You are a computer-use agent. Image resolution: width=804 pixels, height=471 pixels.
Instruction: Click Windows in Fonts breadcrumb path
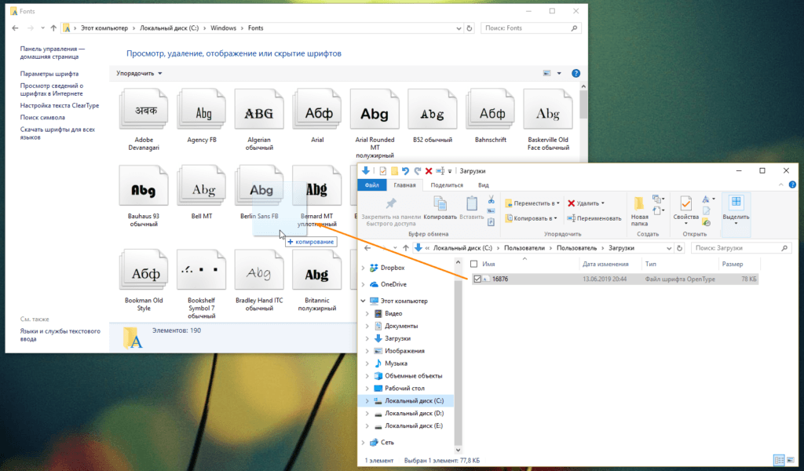(223, 28)
